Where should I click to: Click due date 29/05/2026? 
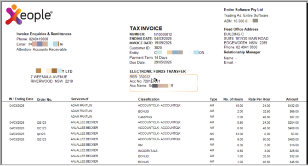click(x=163, y=62)
